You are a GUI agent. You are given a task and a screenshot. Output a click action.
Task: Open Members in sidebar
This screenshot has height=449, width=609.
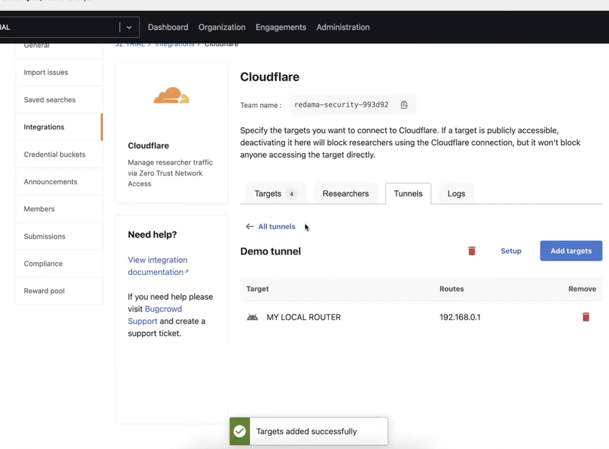tap(59, 209)
